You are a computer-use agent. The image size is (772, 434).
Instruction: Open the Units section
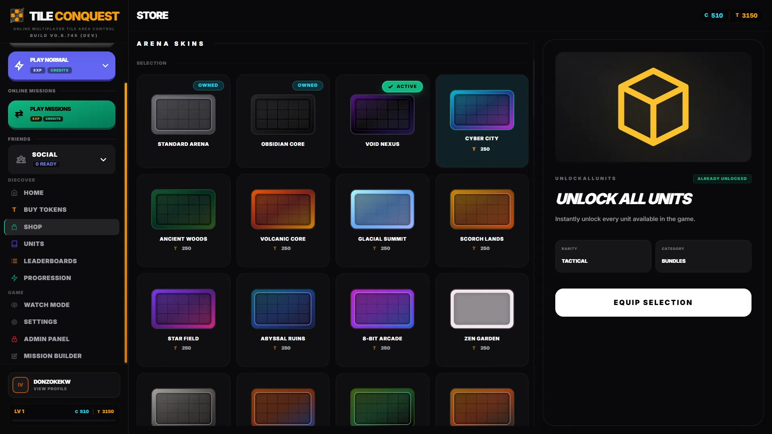click(x=62, y=244)
